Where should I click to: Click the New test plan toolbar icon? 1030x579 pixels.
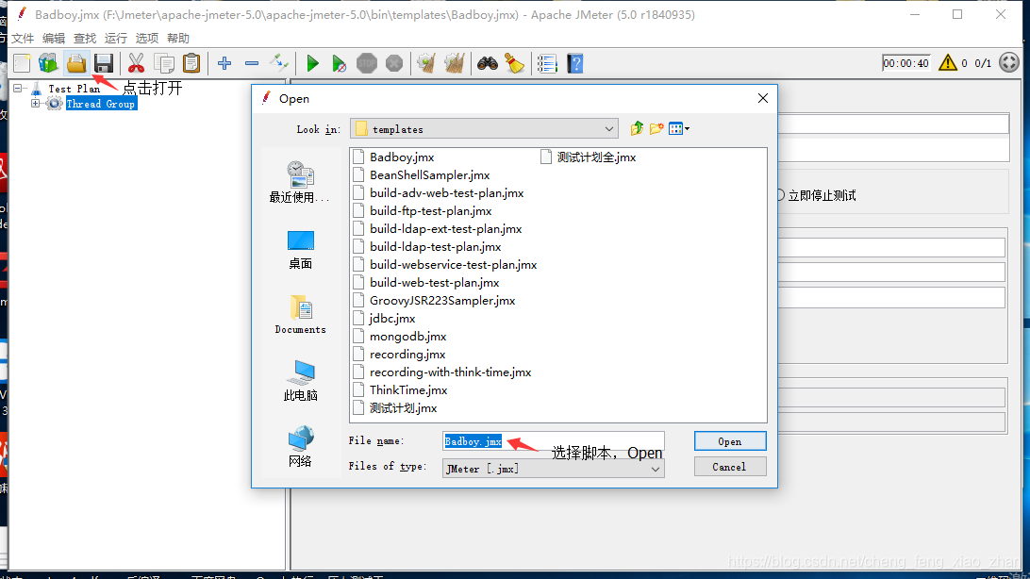coord(22,64)
